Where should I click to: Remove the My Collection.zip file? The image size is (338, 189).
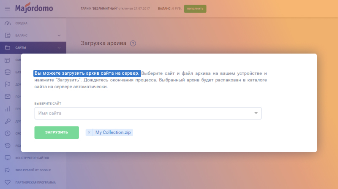(x=89, y=132)
